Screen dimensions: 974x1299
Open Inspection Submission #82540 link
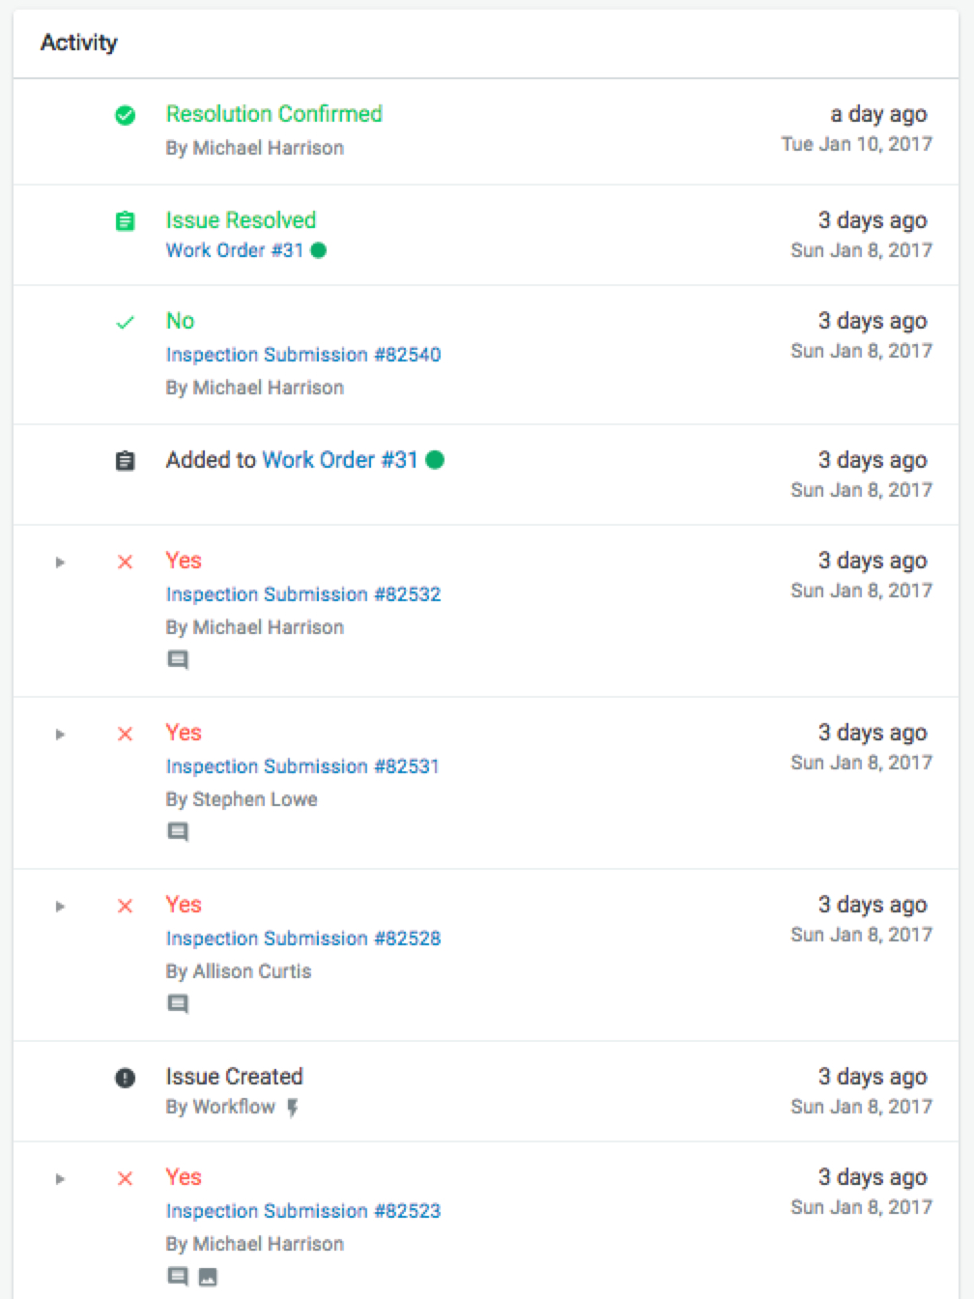(302, 355)
